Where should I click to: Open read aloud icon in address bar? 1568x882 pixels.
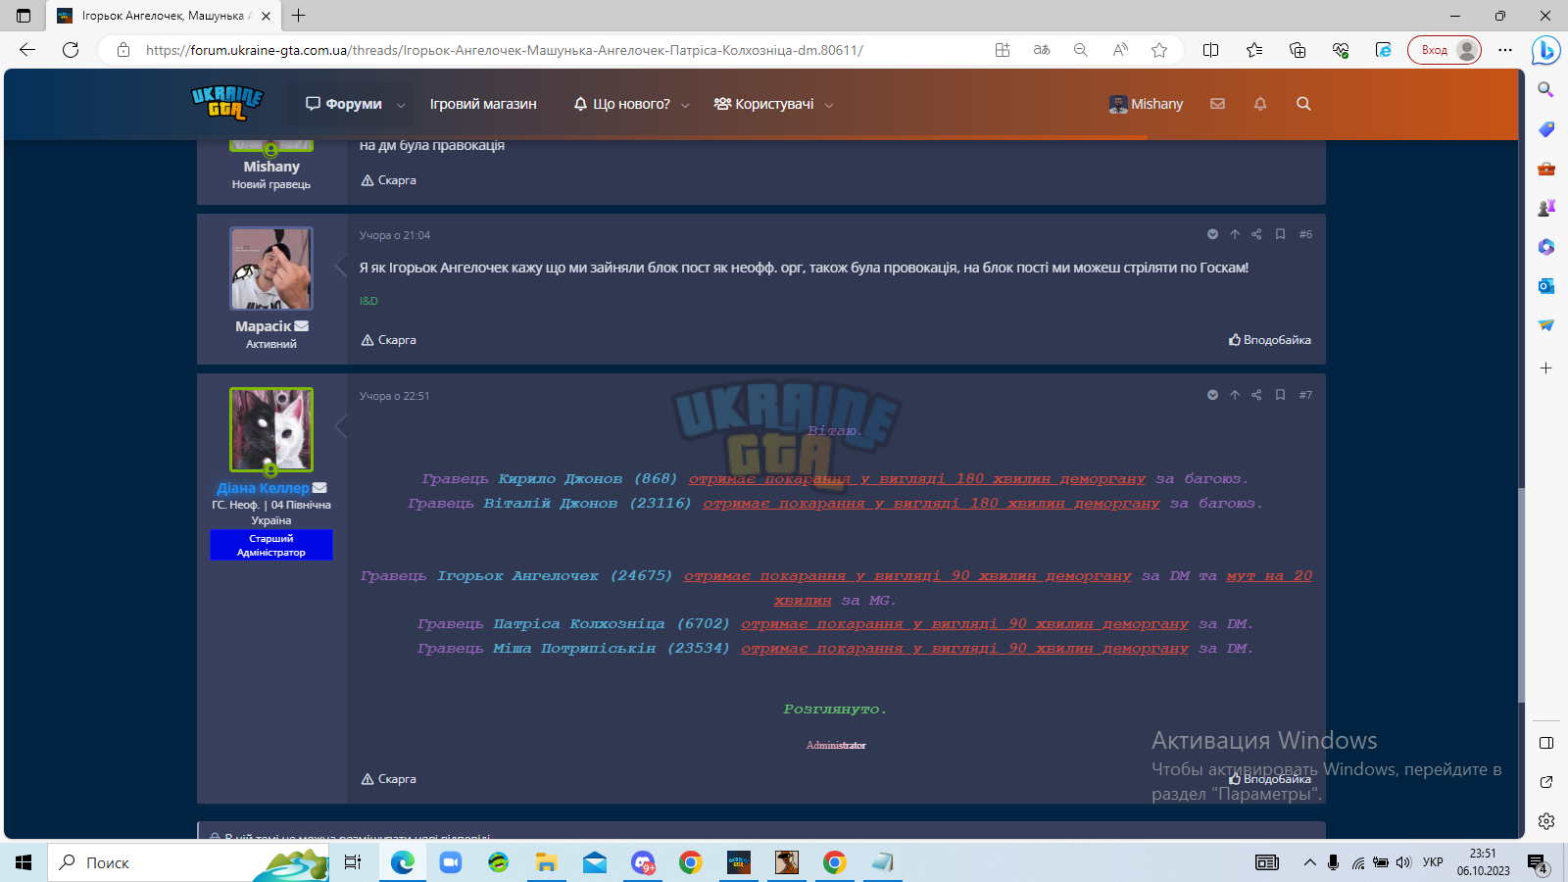(x=1120, y=50)
